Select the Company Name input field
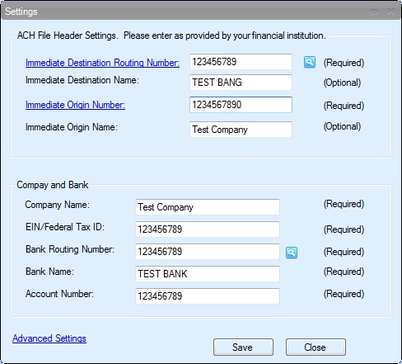 [208, 207]
